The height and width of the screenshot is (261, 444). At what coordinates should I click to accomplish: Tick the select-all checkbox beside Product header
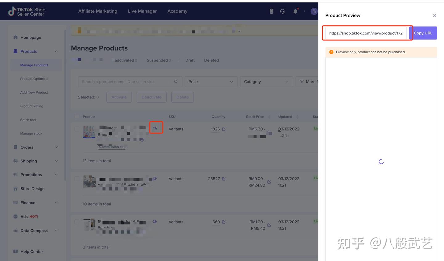pos(77,117)
